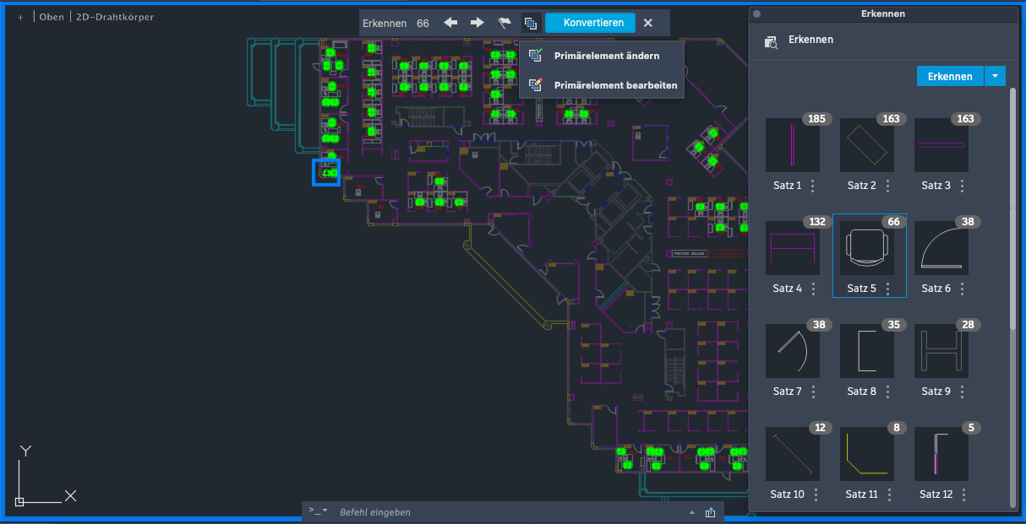The width and height of the screenshot is (1026, 524).
Task: Click the count badge 5 on Satz 12
Action: click(x=971, y=428)
